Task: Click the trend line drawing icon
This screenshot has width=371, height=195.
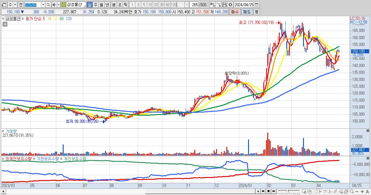Action: (336, 192)
